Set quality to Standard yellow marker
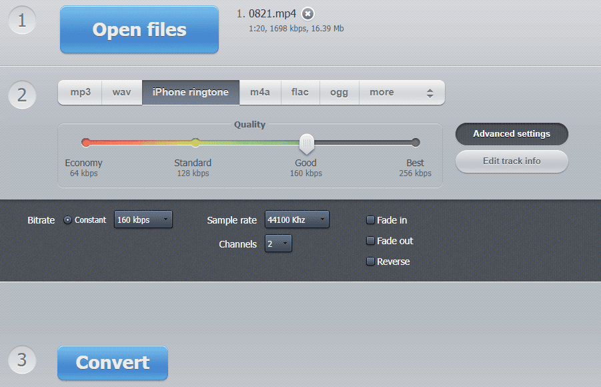 click(195, 143)
